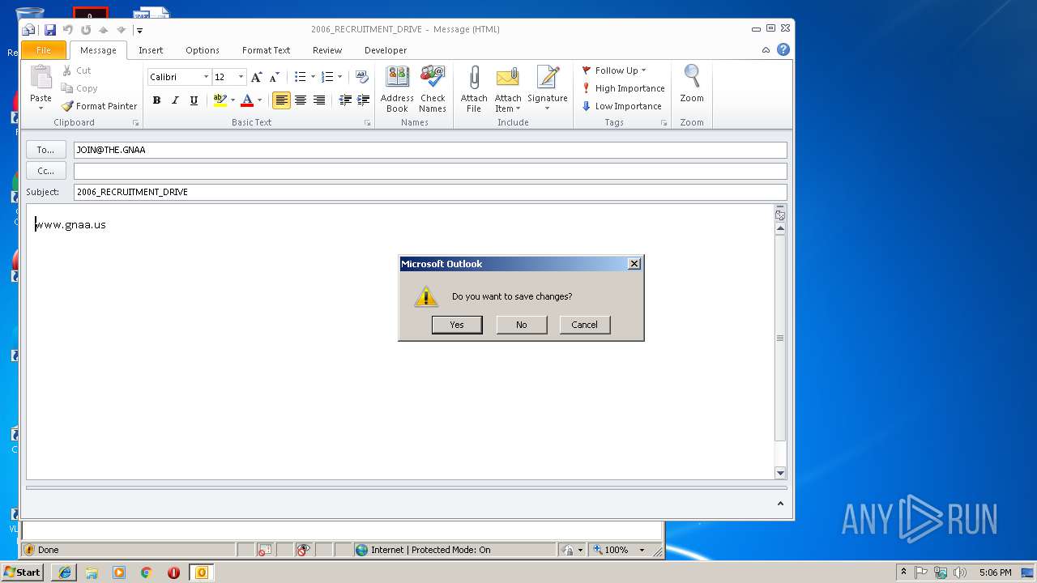Toggle Italic formatting

[x=175, y=100]
